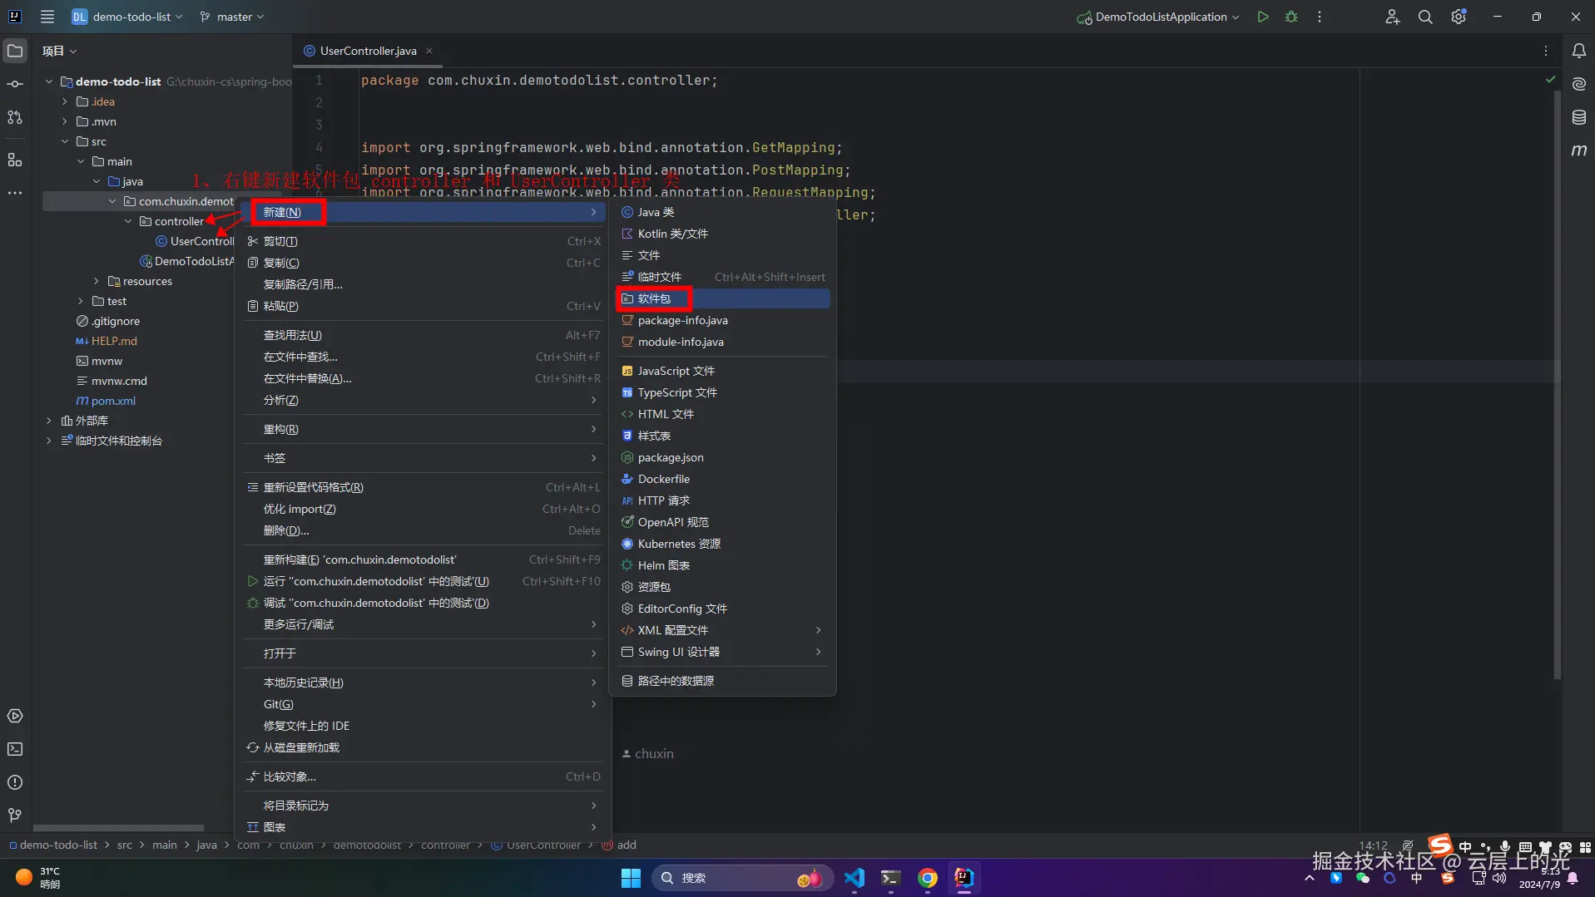Open the Problems tool window
The image size is (1595, 897).
tap(15, 782)
